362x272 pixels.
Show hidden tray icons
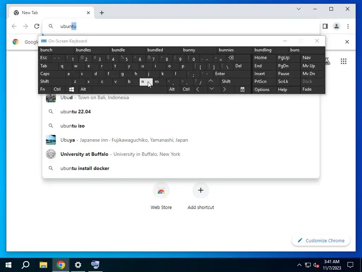click(x=299, y=265)
